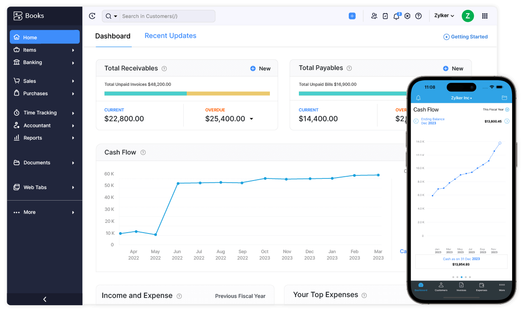Image resolution: width=524 pixels, height=312 pixels.
Task: Click New in Total Receivables card
Action: click(x=261, y=69)
